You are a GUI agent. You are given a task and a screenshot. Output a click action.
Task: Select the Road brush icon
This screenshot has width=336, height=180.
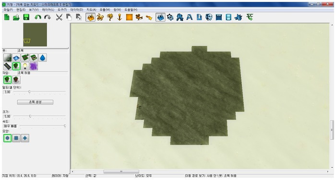coord(8,66)
